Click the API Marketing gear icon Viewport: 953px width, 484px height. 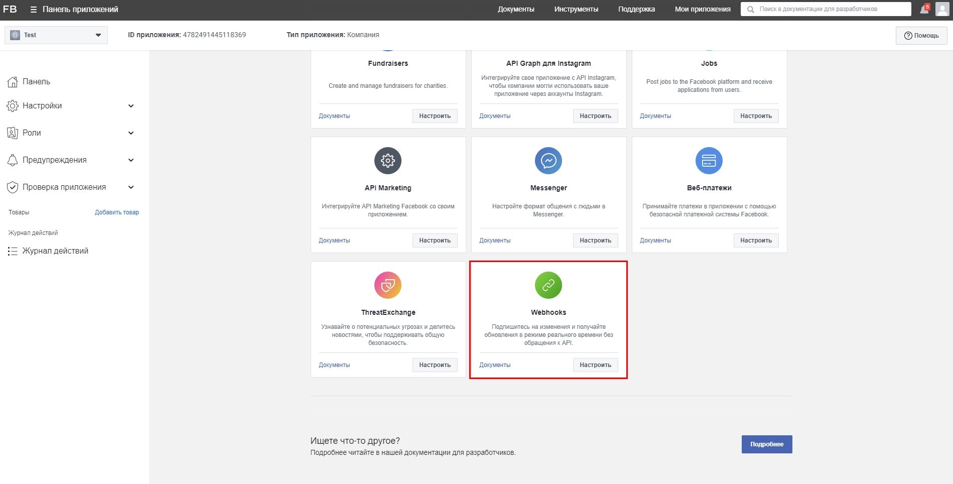pos(388,161)
